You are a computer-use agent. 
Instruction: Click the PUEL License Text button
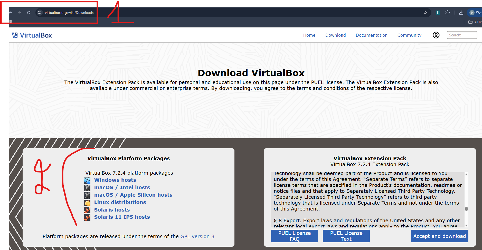346,236
